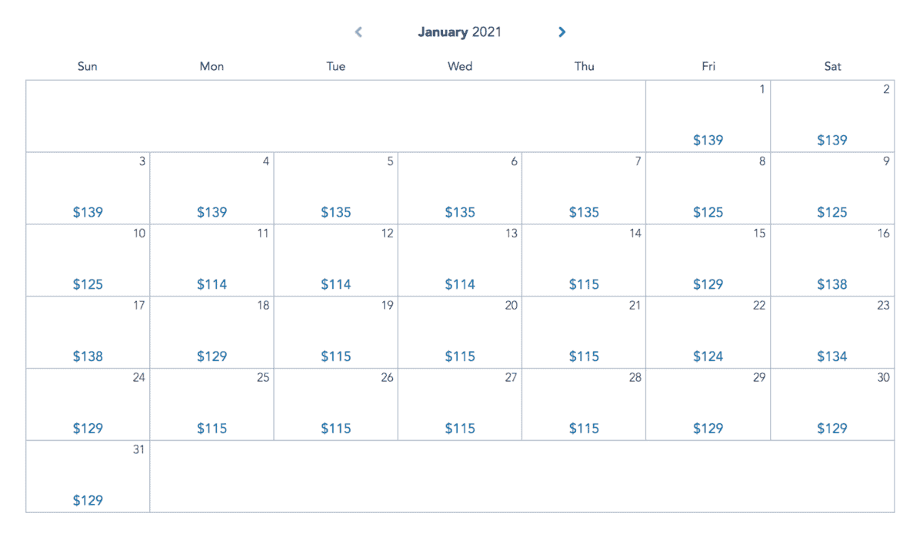Image resolution: width=923 pixels, height=540 pixels.
Task: Select January 20 date cell
Action: [x=460, y=333]
